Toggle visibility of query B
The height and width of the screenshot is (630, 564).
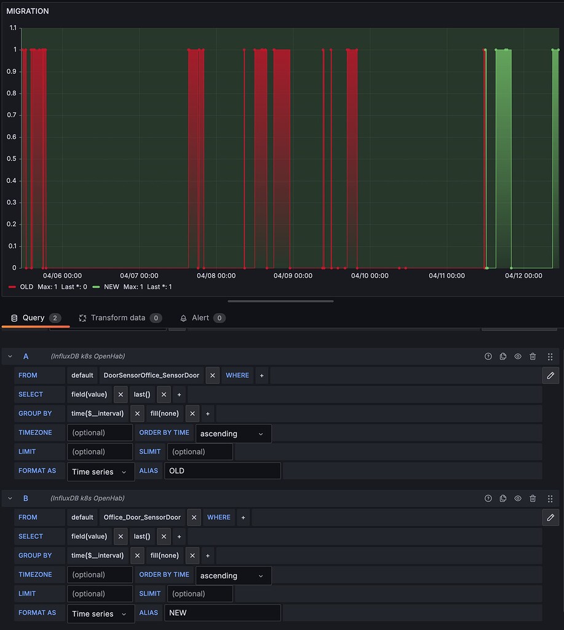(x=517, y=498)
